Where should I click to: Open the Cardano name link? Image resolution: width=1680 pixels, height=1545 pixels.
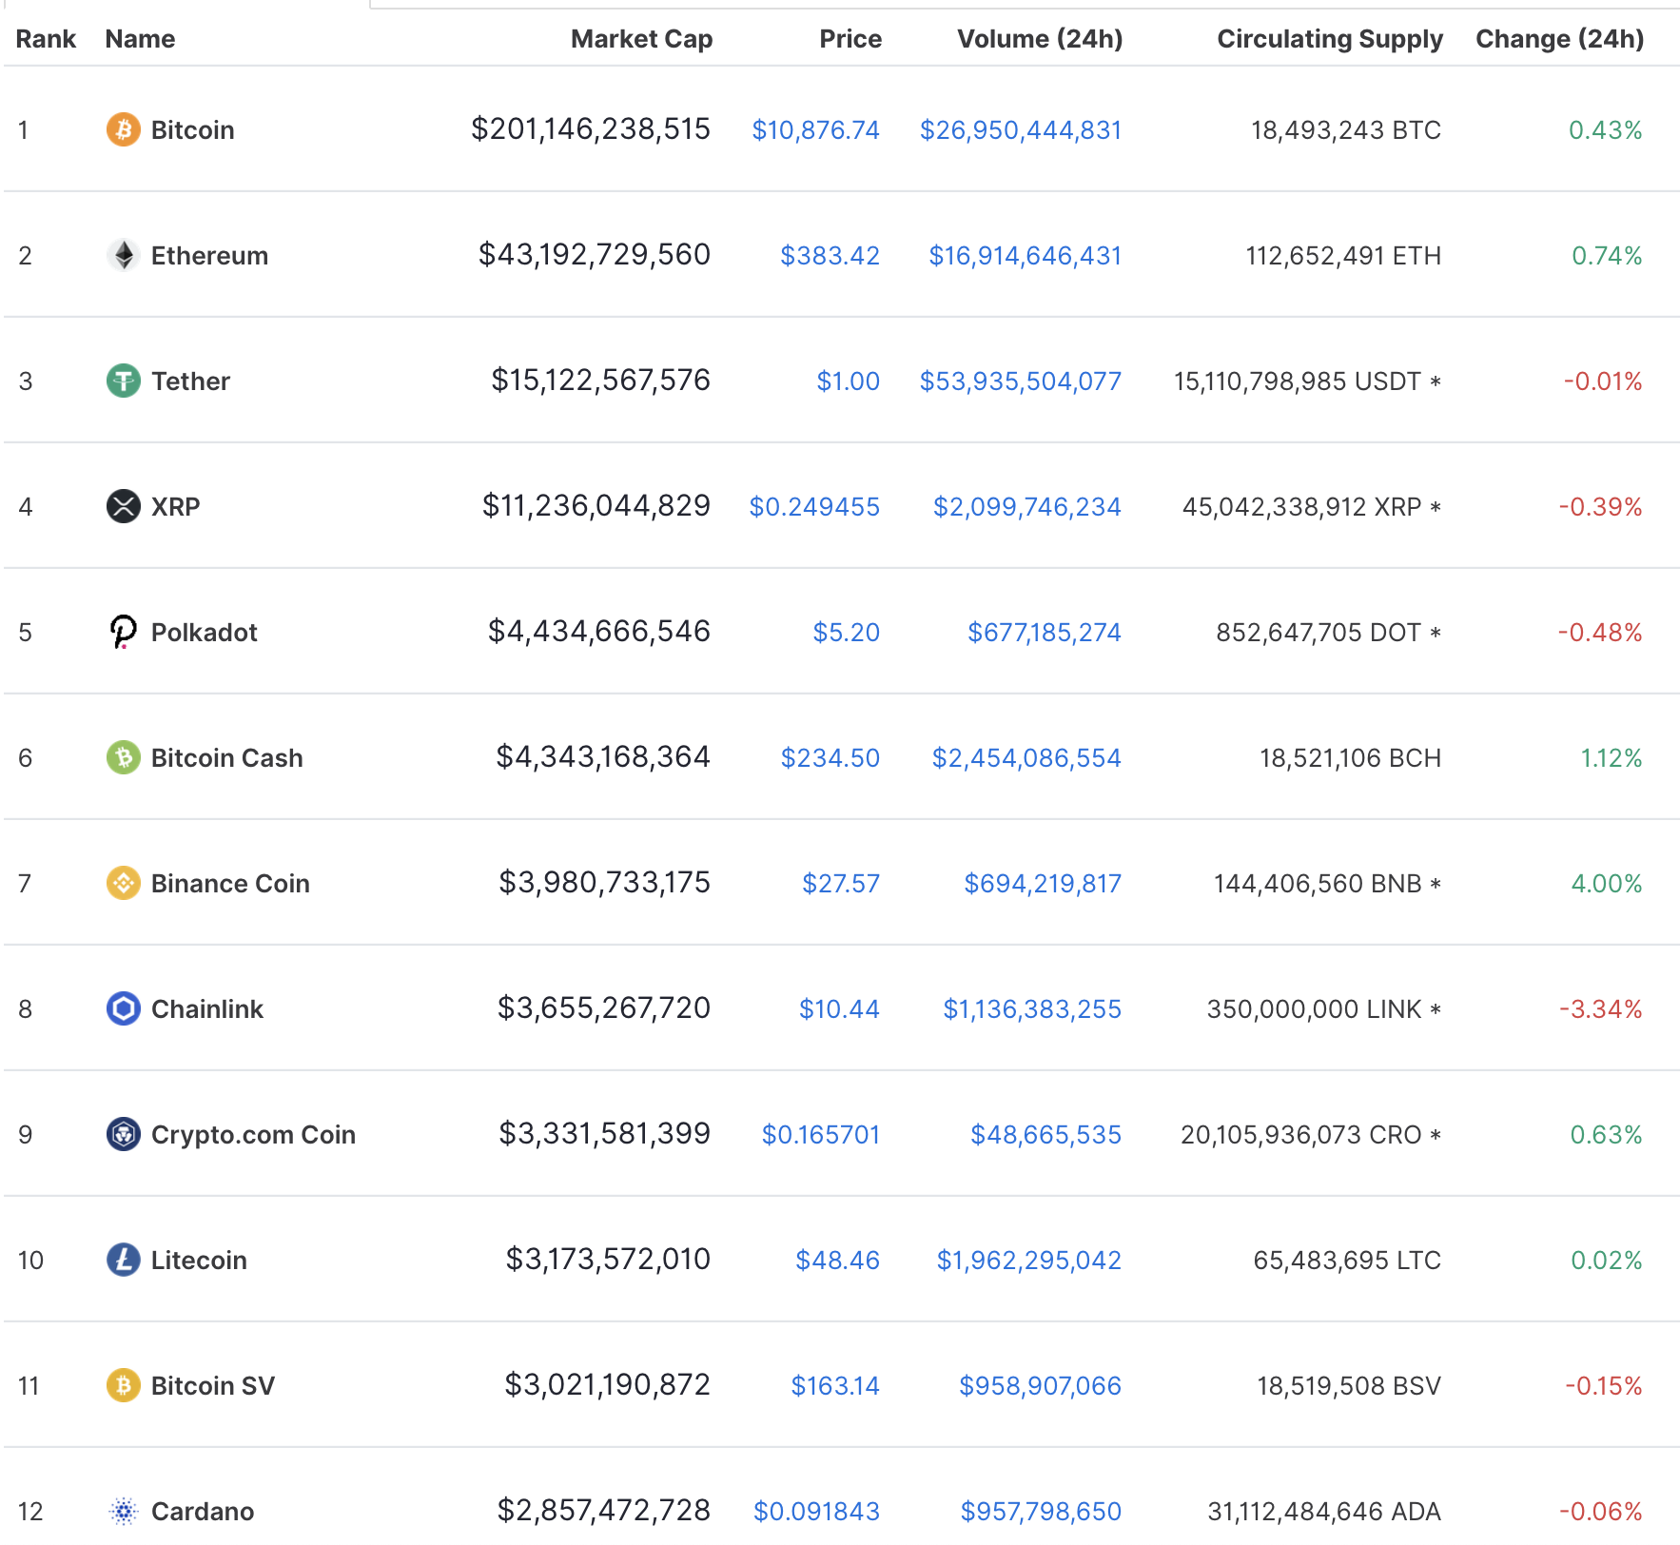pos(202,1512)
